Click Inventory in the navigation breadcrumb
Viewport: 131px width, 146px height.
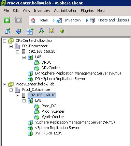(73, 20)
